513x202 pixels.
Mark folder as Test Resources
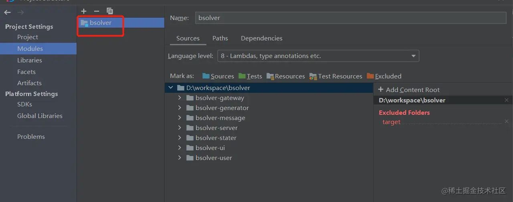[x=336, y=76]
